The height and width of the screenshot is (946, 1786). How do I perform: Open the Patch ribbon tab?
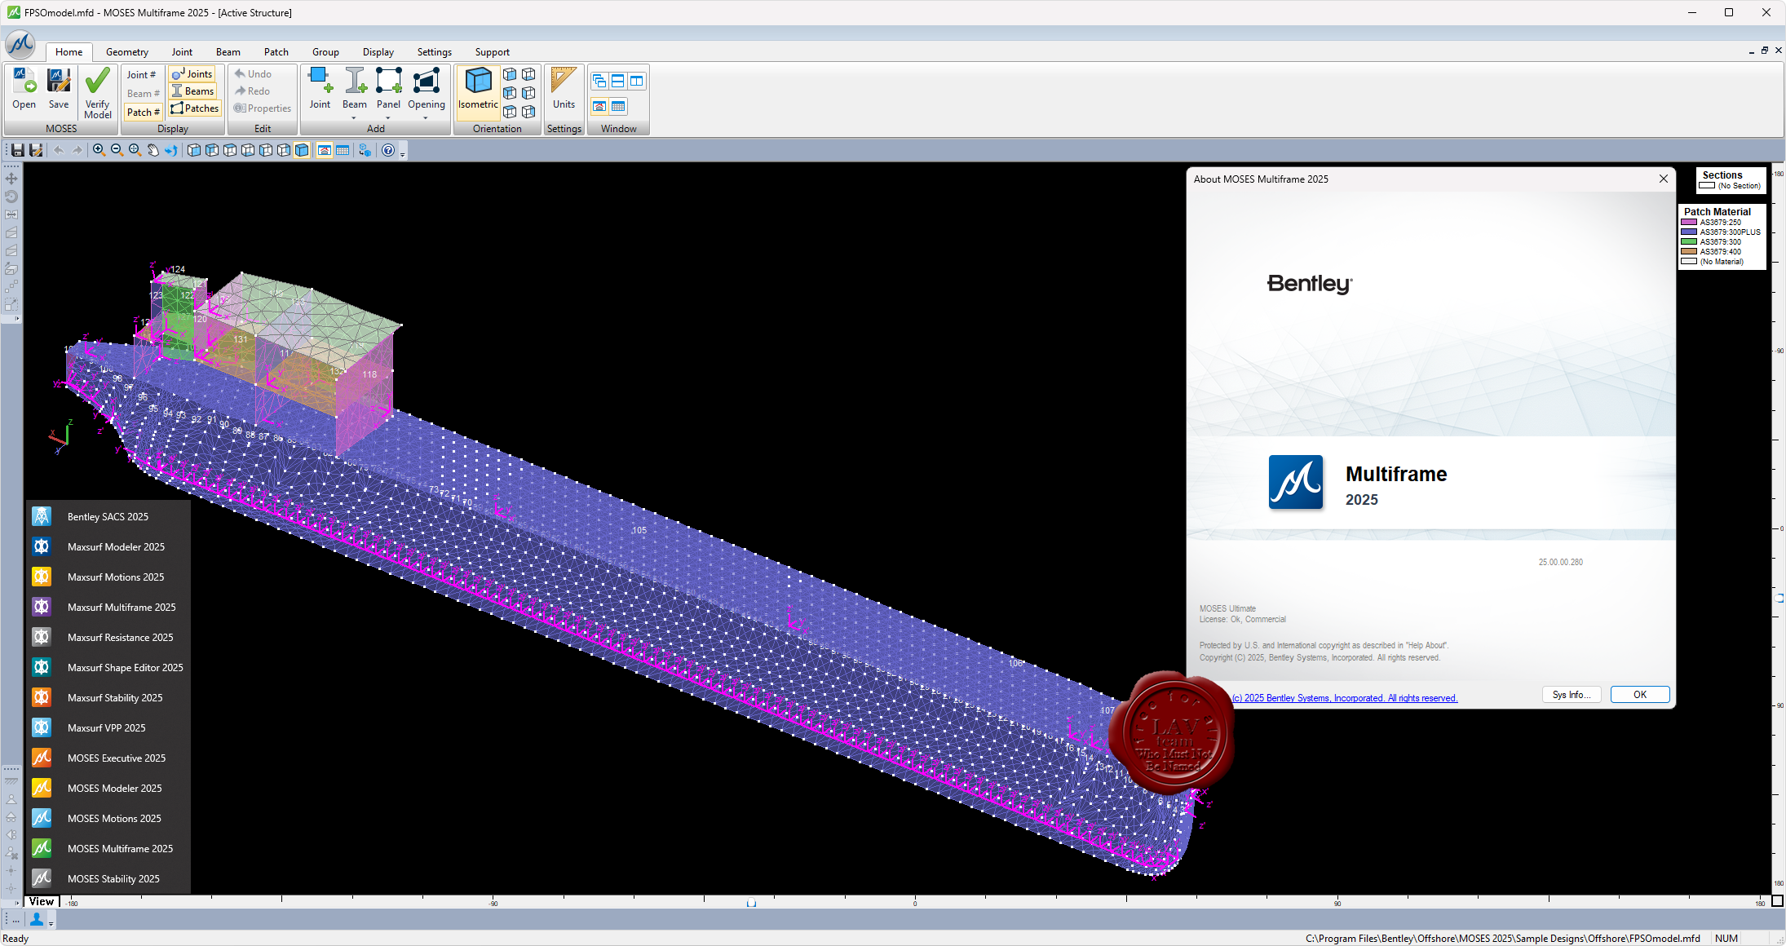(x=276, y=51)
